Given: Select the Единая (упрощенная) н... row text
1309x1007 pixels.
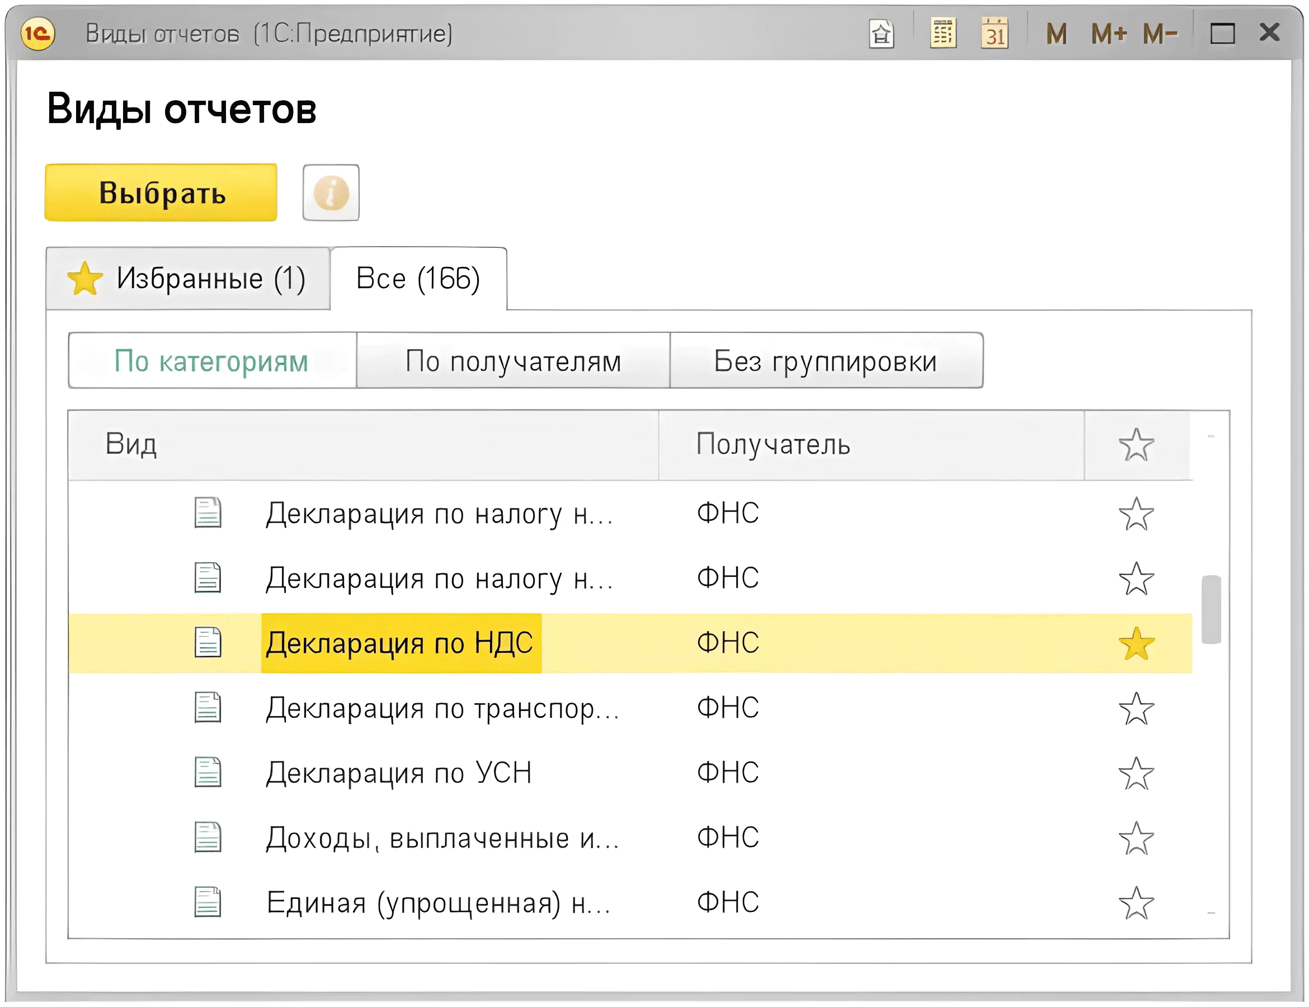Looking at the screenshot, I should coord(439,903).
